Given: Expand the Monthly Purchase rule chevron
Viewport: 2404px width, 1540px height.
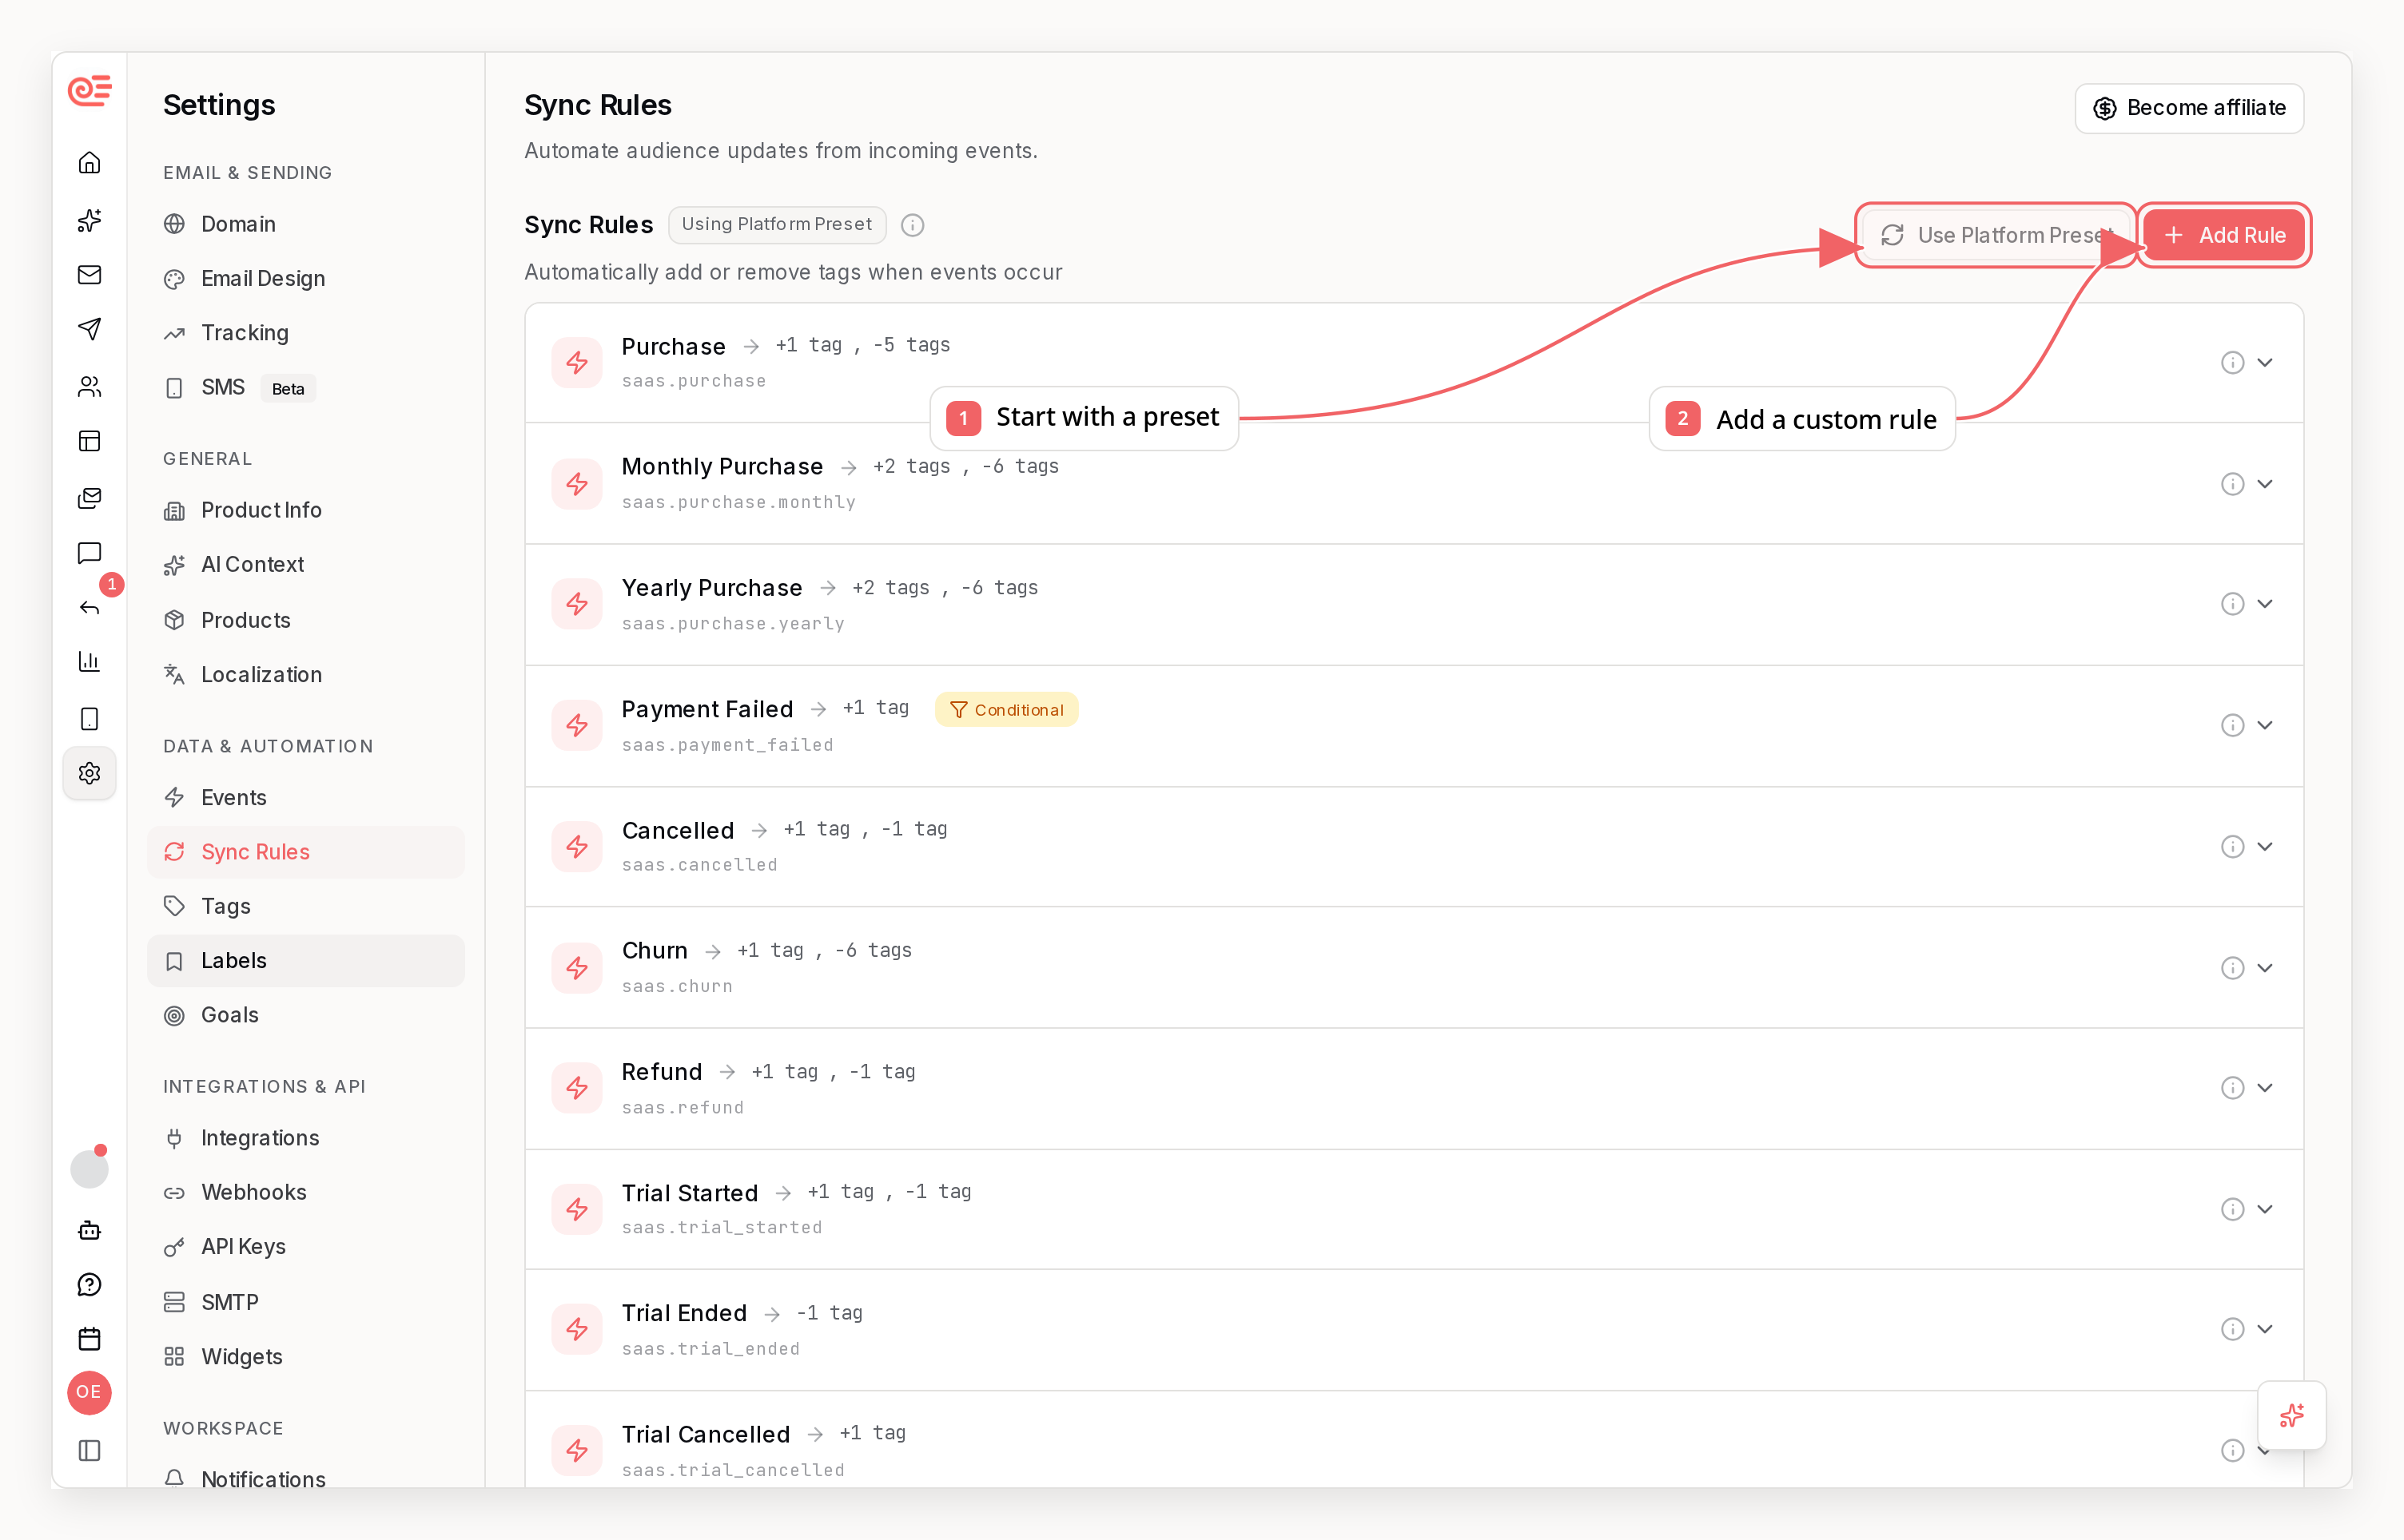Looking at the screenshot, I should click(2265, 484).
